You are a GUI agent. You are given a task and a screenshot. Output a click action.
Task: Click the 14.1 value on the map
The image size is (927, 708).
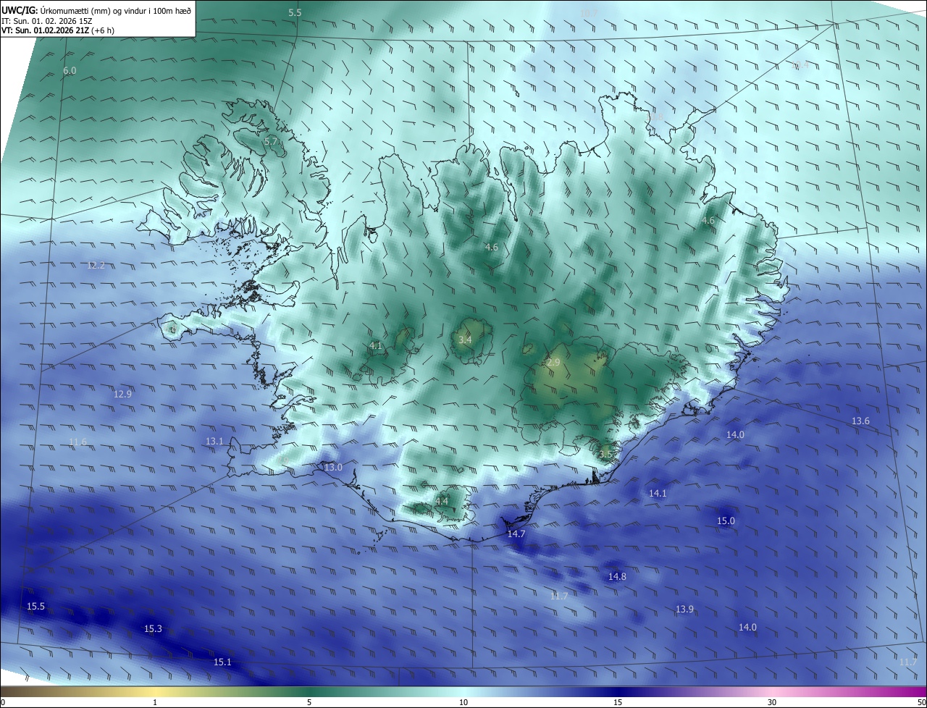(657, 493)
